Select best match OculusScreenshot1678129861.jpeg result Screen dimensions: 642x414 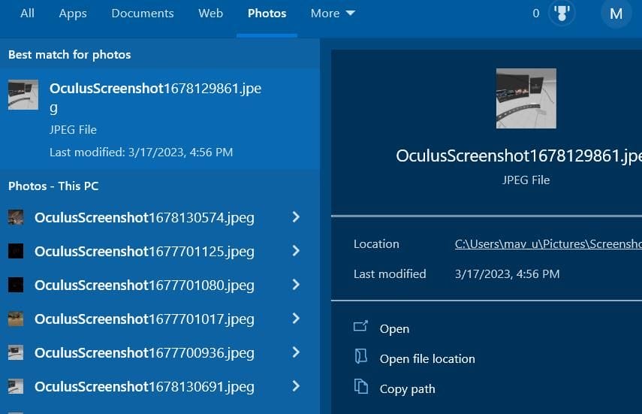point(160,119)
